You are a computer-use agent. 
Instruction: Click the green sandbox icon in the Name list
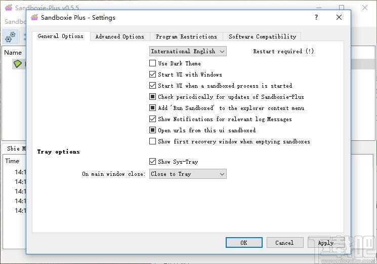(18, 64)
